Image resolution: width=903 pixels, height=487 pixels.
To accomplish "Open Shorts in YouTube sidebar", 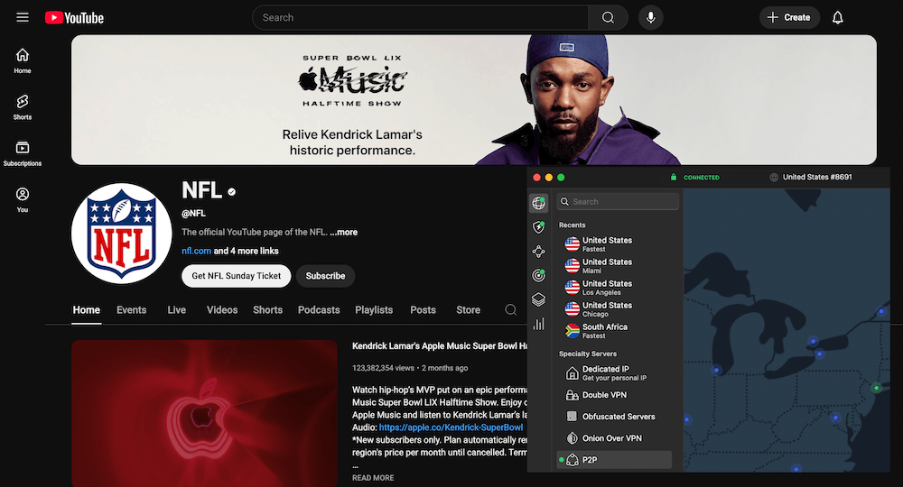I will point(23,107).
